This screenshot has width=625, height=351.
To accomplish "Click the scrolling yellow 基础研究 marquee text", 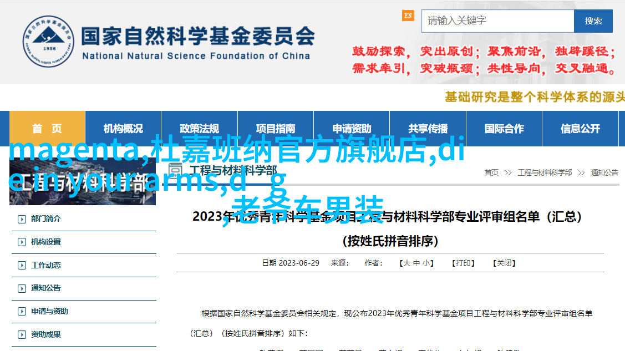I will click(x=535, y=97).
